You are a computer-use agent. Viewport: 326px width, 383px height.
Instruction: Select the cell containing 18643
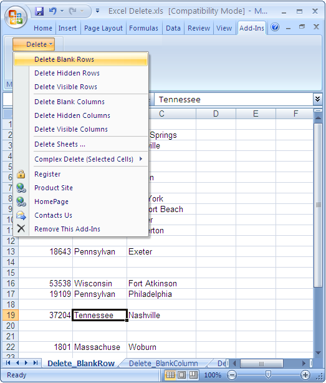46,251
